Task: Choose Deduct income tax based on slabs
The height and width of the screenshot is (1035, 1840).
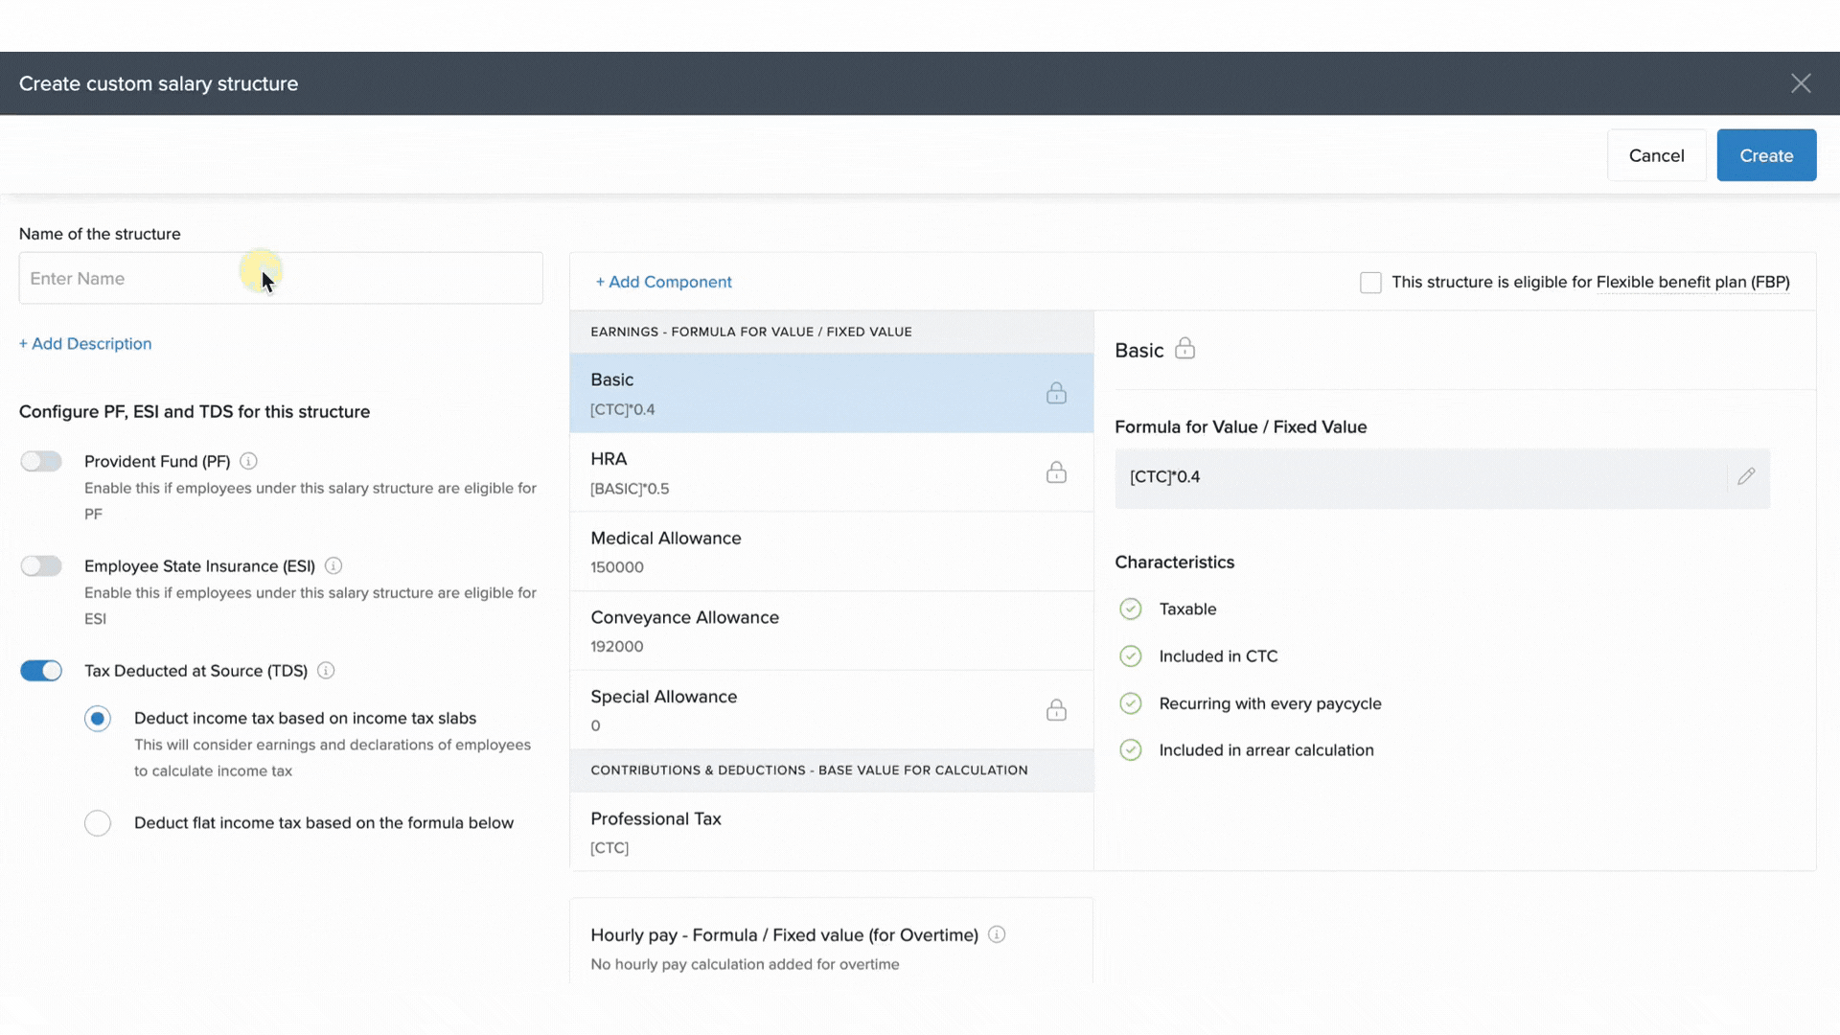Action: click(x=98, y=719)
